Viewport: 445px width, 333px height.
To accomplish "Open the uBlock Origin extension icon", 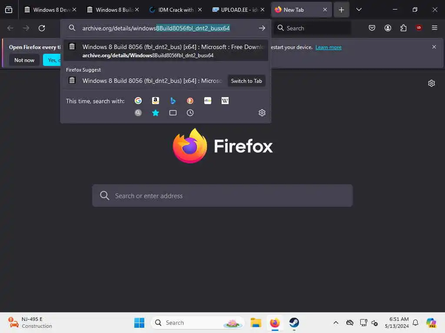I will (x=418, y=28).
